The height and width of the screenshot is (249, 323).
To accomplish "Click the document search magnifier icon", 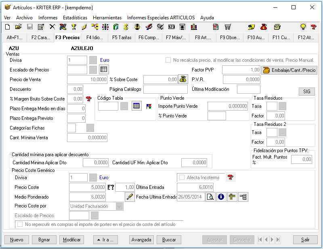I will tap(210, 197).
